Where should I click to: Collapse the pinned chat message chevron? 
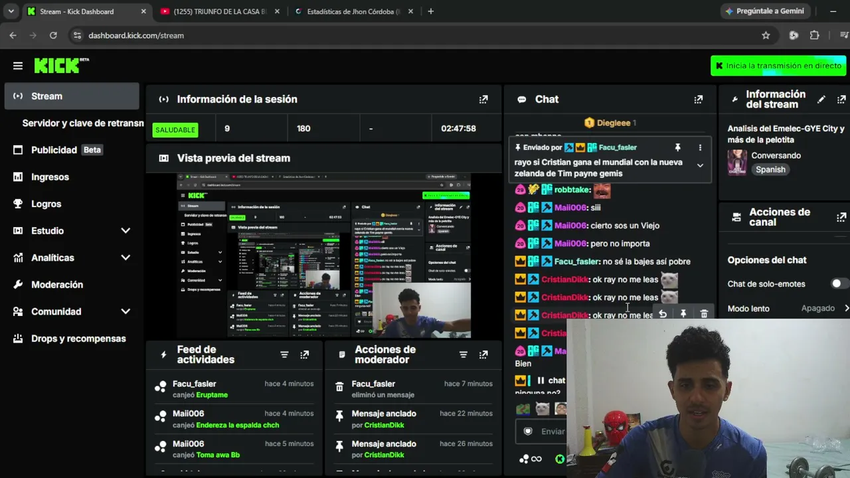700,166
